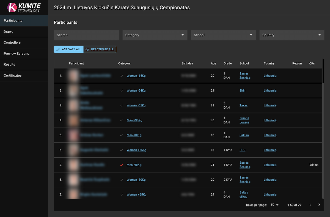
Task: Switch to the Results page
Action: coord(9,65)
